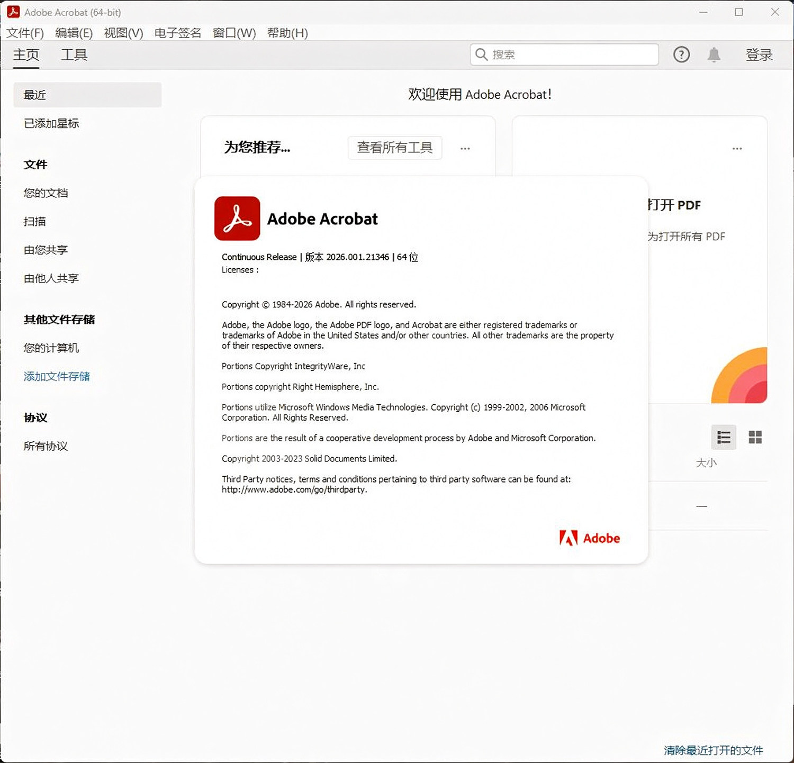Click the 大小 column header
This screenshot has width=794, height=763.
706,463
